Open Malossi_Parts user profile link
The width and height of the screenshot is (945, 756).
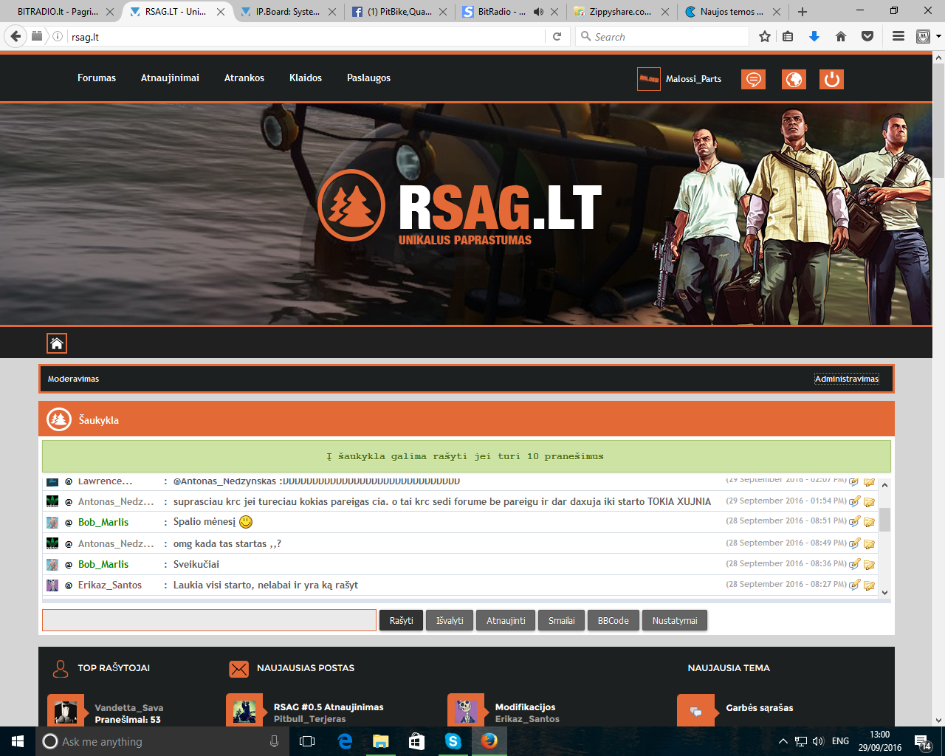[693, 79]
